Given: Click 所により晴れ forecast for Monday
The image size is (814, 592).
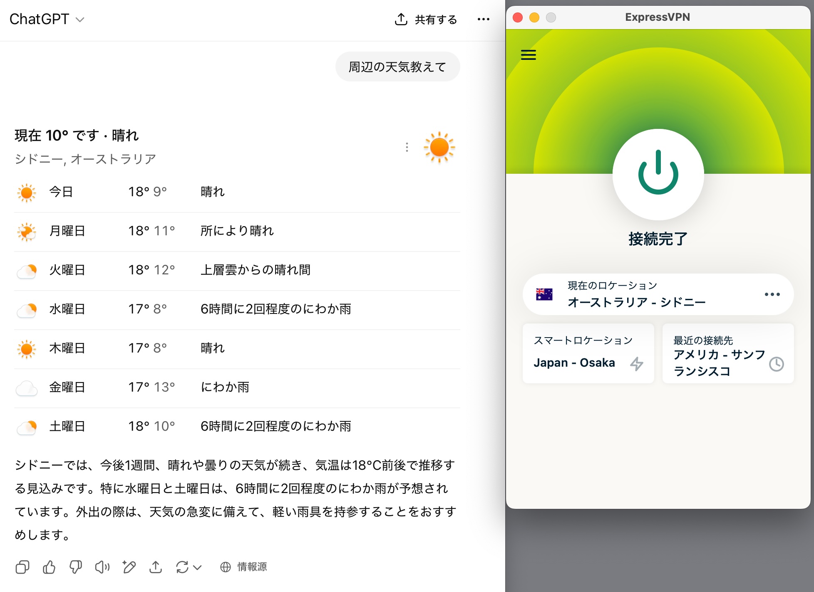Looking at the screenshot, I should pos(237,231).
